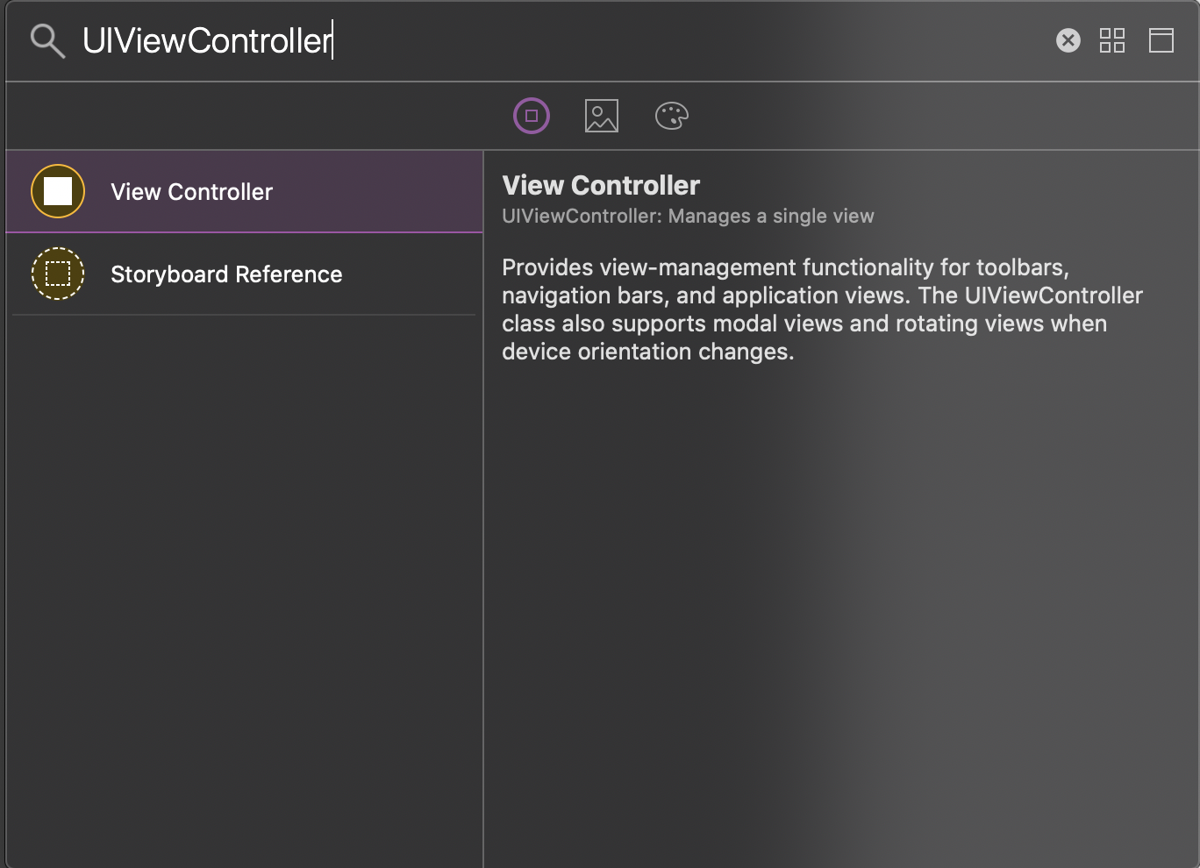Click the yellow View Controller object icon

58,191
